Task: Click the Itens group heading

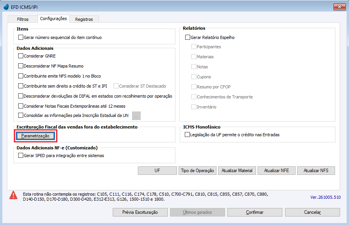Action: click(22, 29)
